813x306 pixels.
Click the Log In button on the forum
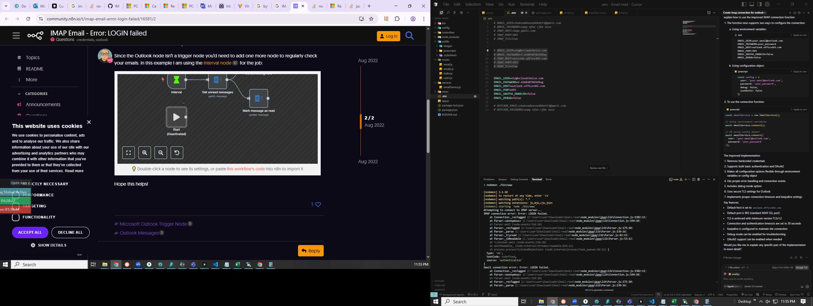coord(389,36)
